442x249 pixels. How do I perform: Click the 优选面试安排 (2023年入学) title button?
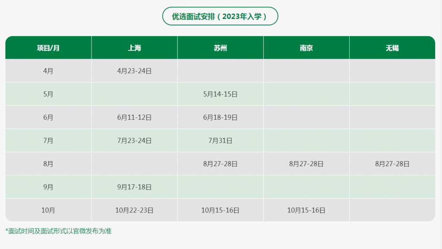pos(220,16)
